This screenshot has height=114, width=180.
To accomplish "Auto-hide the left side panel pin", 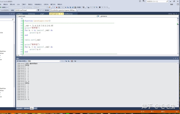I will coord(12,14).
